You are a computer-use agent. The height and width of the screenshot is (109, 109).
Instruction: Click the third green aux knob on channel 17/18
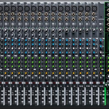[87, 66]
